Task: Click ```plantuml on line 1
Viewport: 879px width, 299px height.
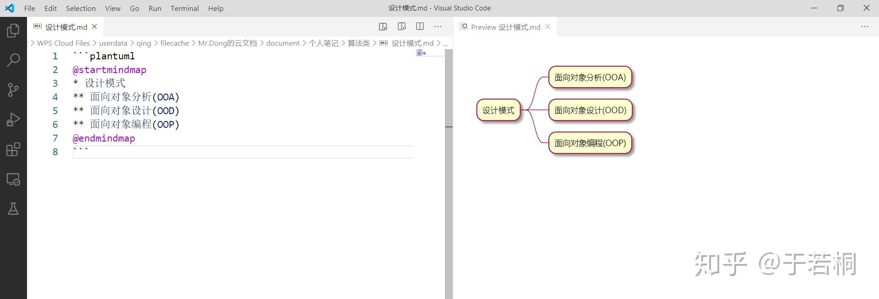Action: click(104, 56)
